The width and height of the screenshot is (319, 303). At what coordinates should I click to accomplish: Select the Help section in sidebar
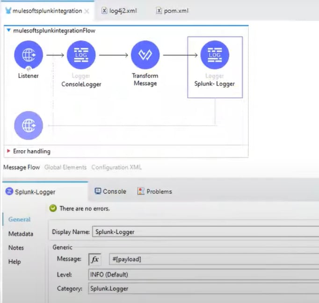pyautogui.click(x=14, y=261)
